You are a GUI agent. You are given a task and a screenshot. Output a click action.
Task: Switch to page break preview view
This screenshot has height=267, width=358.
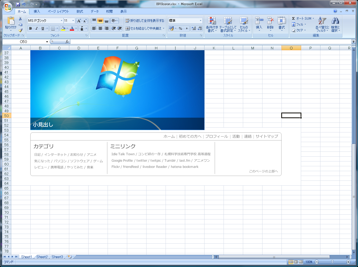[x=301, y=262]
